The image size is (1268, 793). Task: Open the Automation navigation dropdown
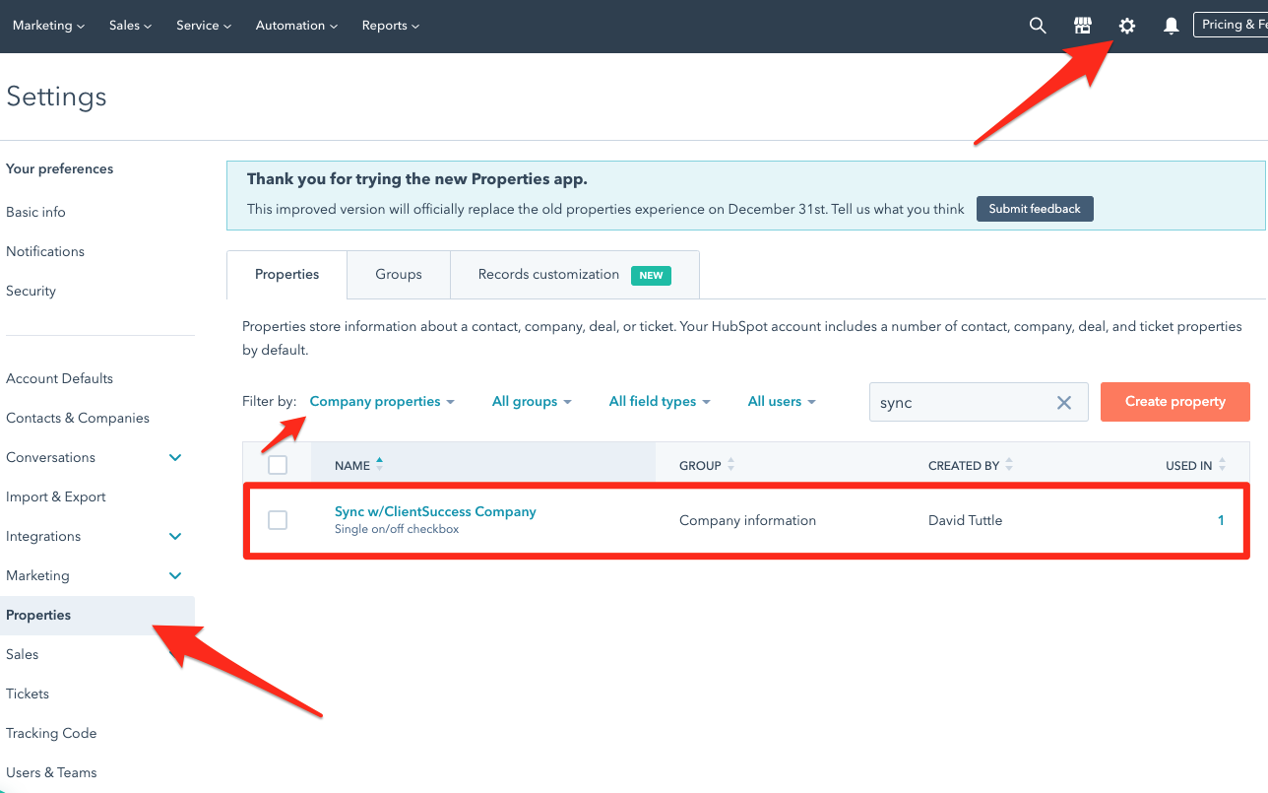(x=296, y=26)
